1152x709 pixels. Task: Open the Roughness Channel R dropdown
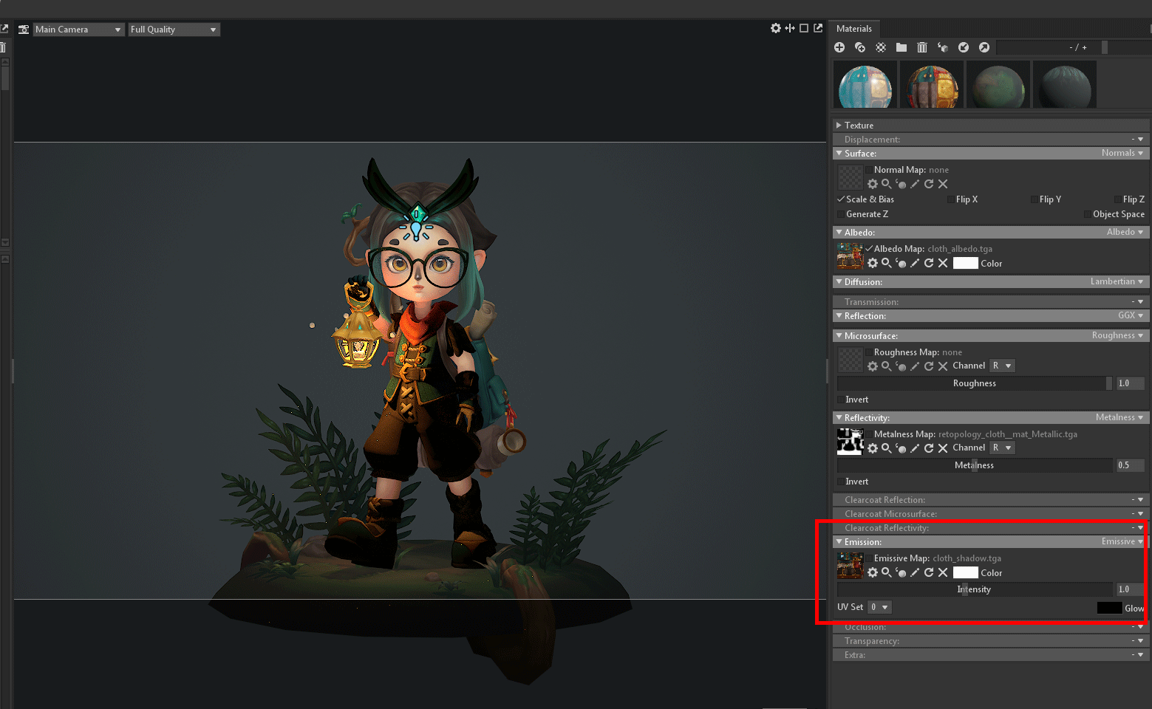(x=1002, y=366)
